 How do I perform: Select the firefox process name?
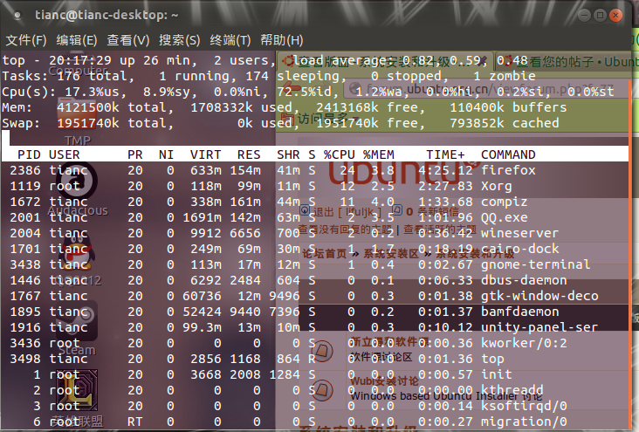[508, 170]
